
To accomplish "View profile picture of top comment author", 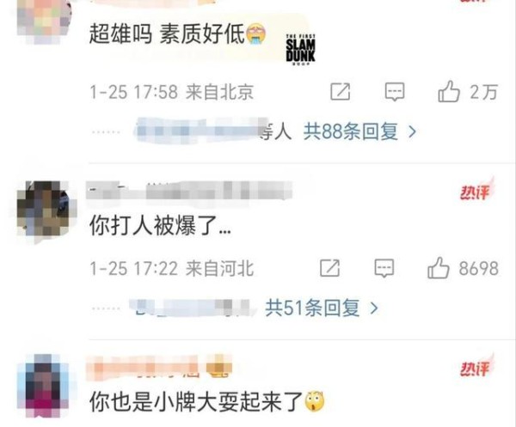I will pos(45,20).
